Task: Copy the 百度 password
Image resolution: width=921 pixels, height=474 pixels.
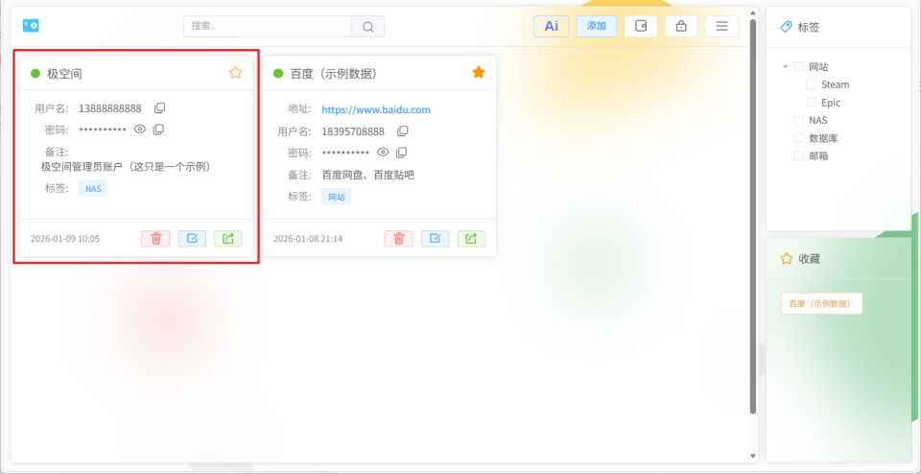Action: pyautogui.click(x=401, y=153)
